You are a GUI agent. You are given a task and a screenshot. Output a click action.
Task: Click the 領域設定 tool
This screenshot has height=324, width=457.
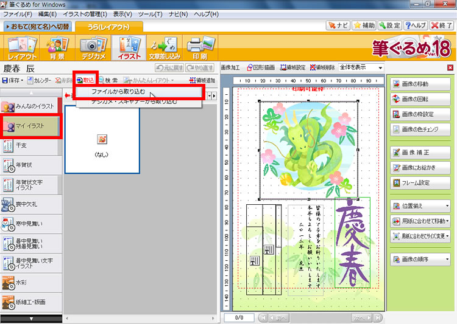[292, 67]
